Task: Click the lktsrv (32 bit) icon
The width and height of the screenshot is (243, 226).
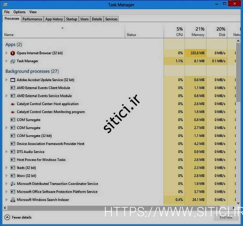Action: (13, 176)
